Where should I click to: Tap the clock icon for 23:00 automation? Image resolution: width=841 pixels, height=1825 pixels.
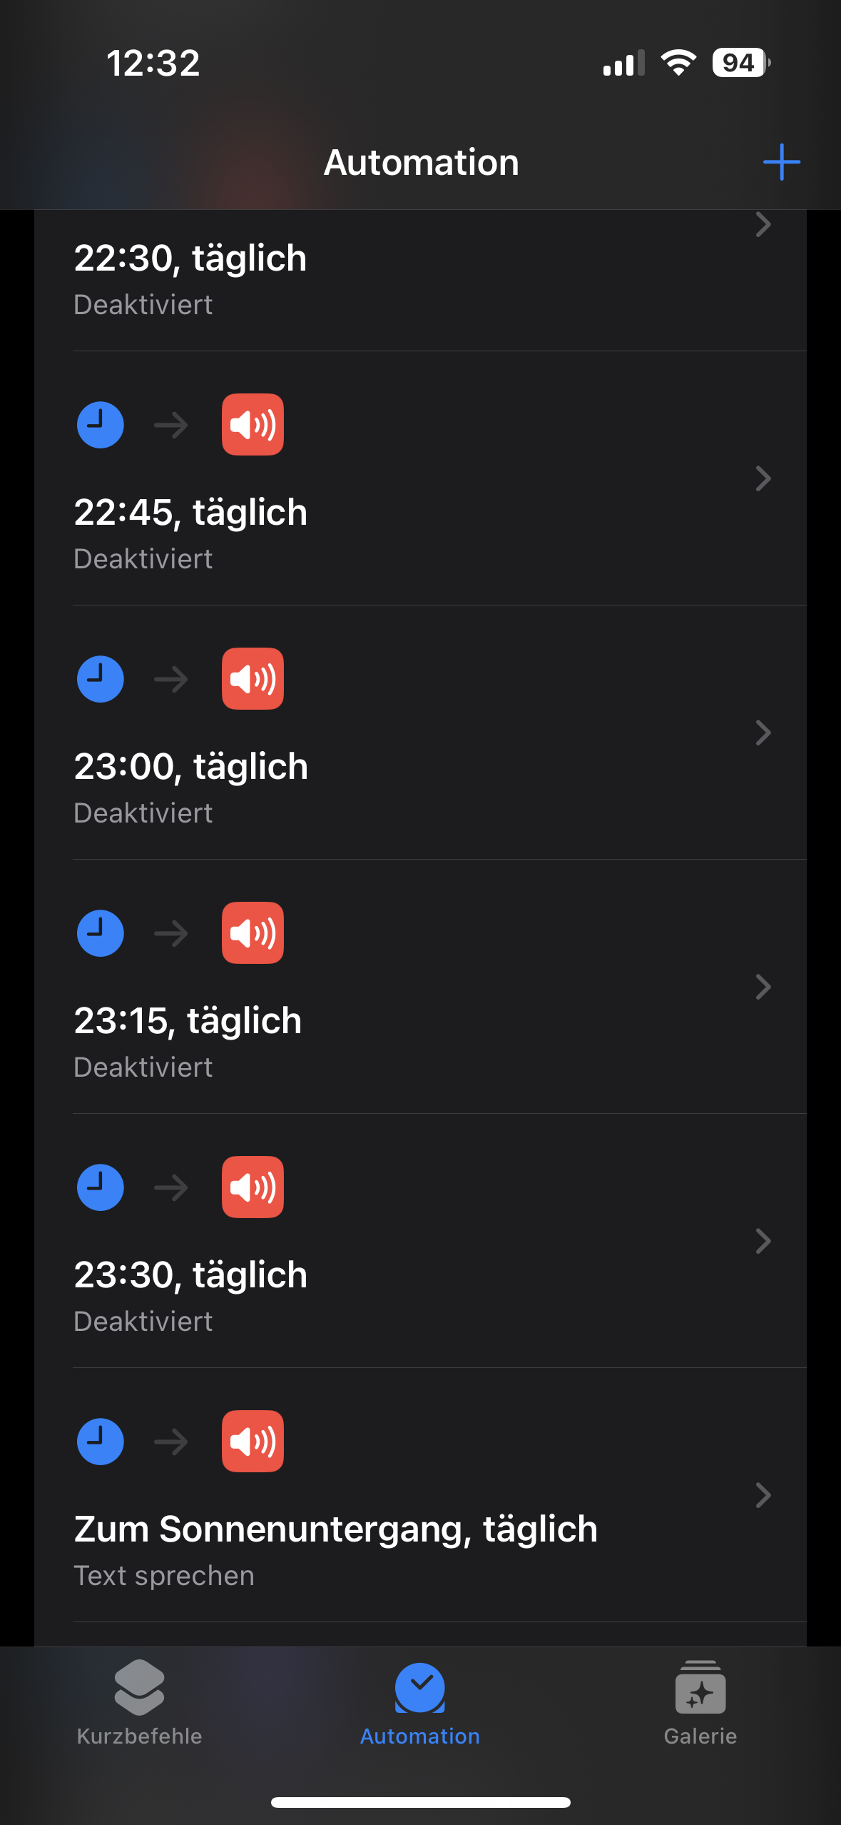click(101, 679)
